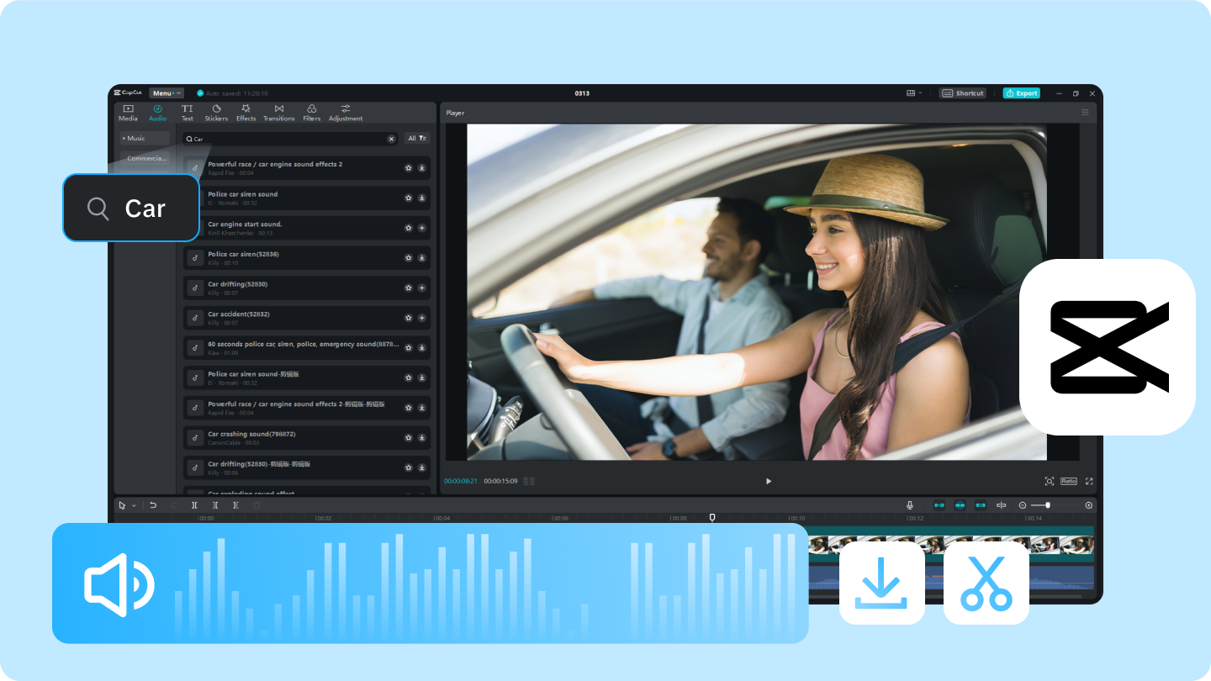Open the Stickers panel

(x=216, y=112)
